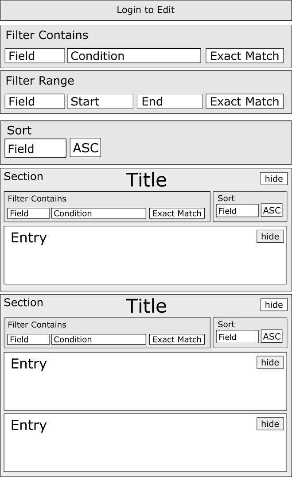Enable Exact Match in Filter Contains bar
Viewport: 292px width, 477px height.
coord(245,55)
